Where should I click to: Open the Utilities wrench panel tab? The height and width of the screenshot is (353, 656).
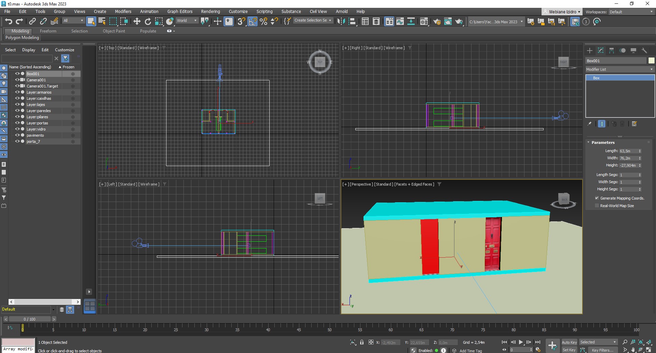644,51
